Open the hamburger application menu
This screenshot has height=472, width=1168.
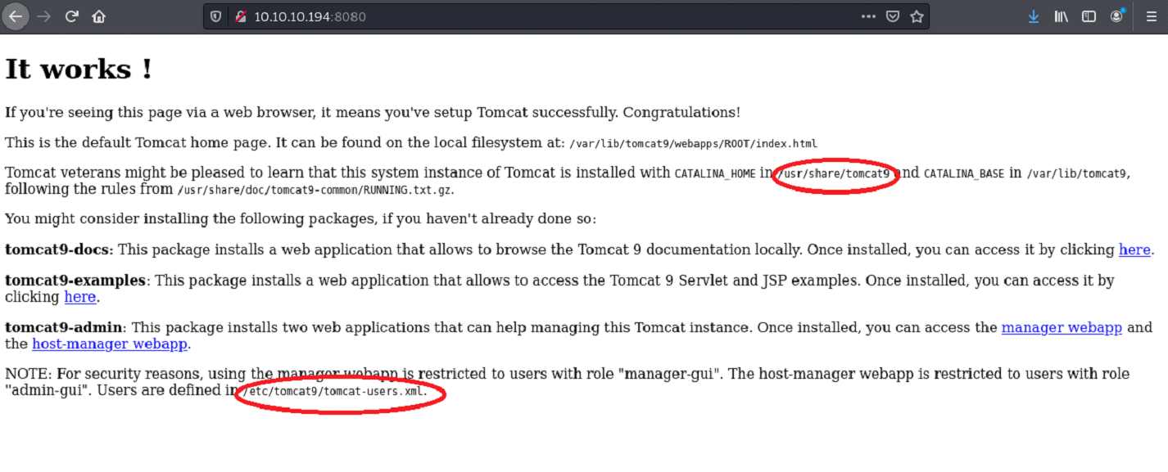pos(1151,16)
